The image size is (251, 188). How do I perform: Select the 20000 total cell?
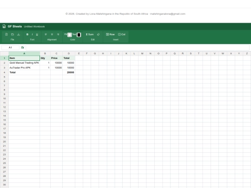(x=69, y=72)
